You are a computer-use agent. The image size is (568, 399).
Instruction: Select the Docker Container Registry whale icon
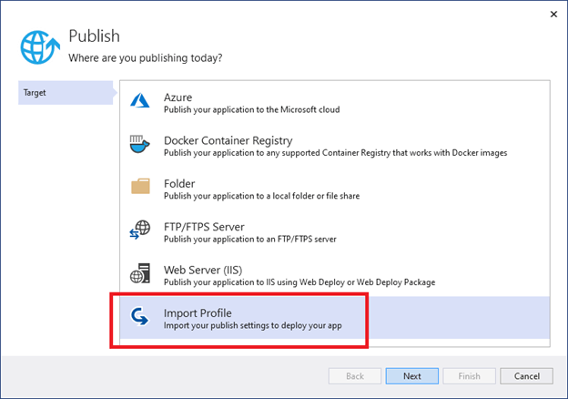pos(140,146)
